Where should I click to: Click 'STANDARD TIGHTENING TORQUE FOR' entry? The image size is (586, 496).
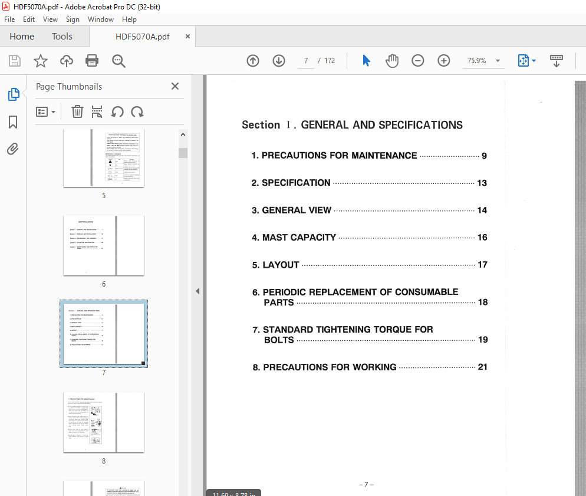pos(348,329)
